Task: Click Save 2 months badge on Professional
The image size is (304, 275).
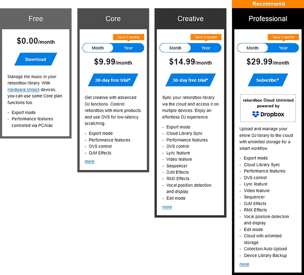Action: (283, 37)
